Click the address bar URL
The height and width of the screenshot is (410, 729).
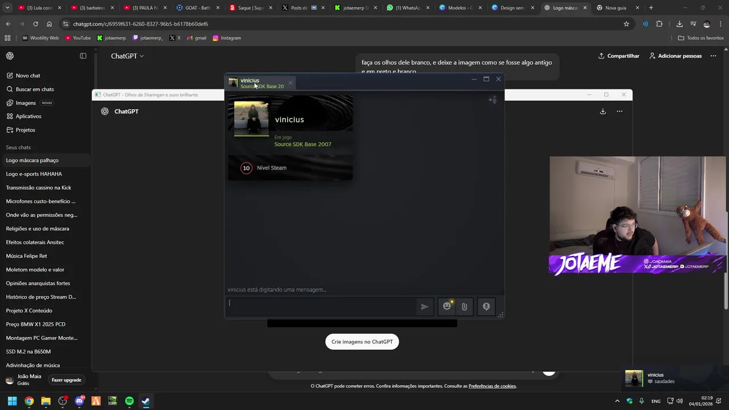click(141, 24)
